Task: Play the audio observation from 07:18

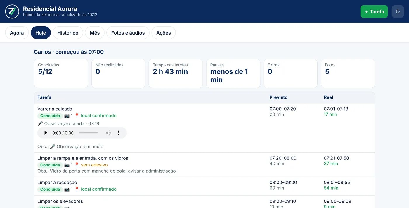Action: [x=46, y=133]
